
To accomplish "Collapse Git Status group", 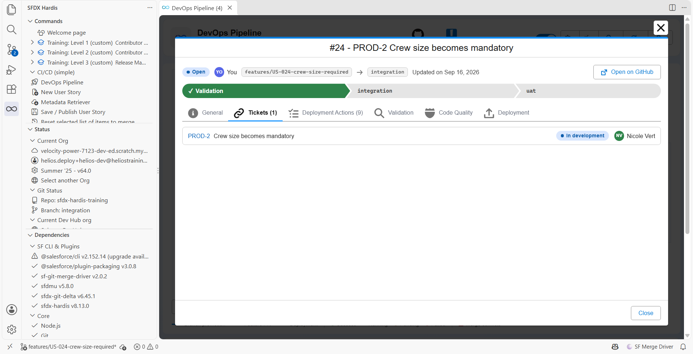I will pos(32,190).
